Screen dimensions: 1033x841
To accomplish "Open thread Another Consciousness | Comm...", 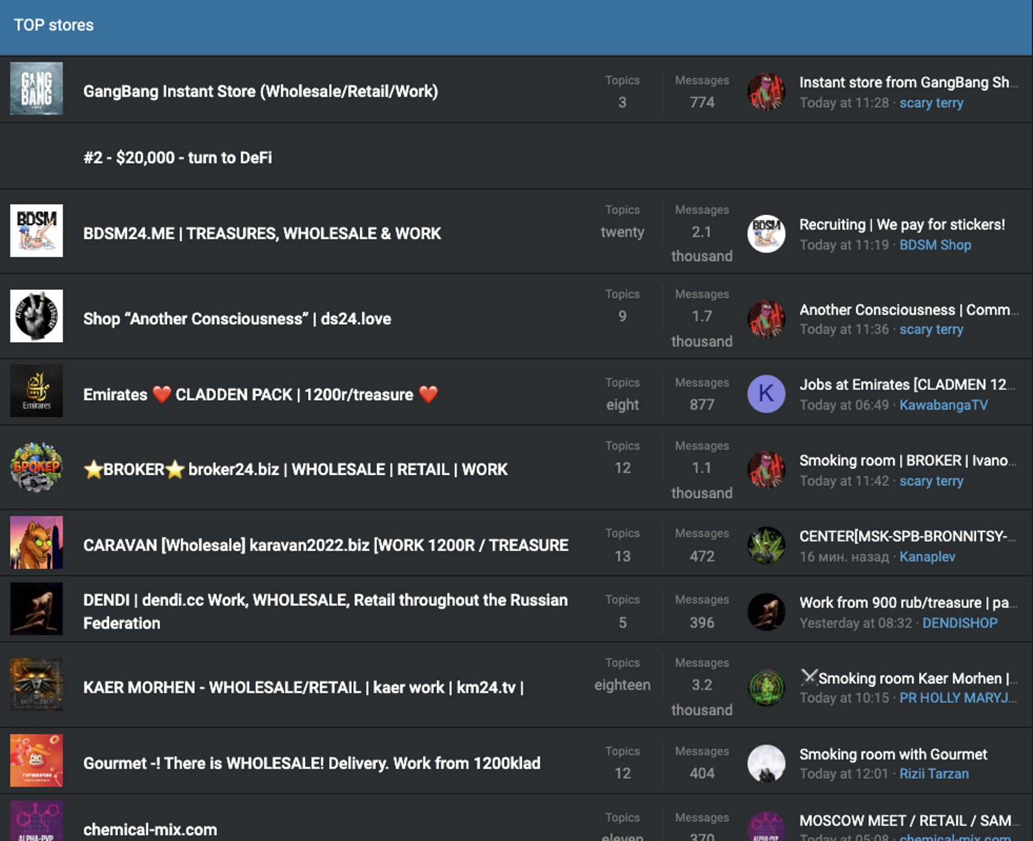I will (909, 310).
